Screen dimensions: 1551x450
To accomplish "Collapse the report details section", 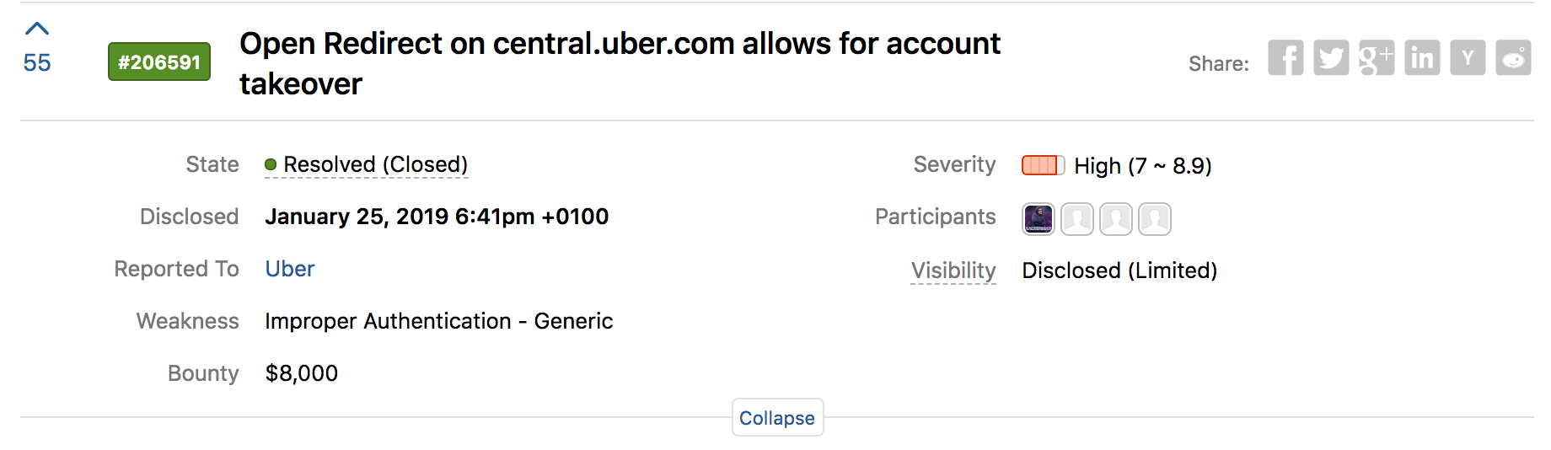I will 777,418.
